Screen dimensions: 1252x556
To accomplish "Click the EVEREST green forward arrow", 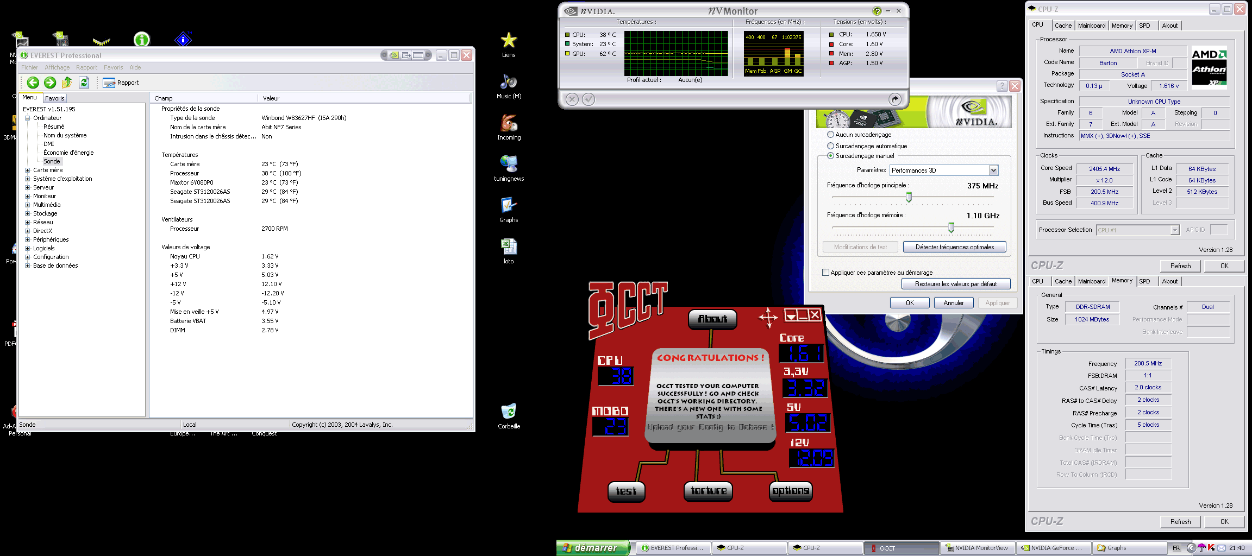I will [x=50, y=83].
